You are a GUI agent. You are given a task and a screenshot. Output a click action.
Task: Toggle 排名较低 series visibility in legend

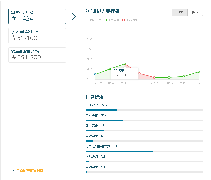tap(130, 20)
